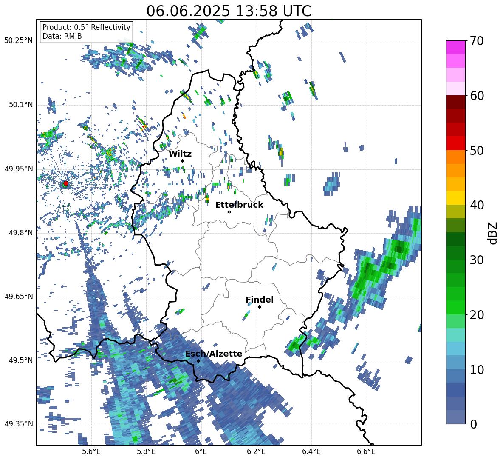
Task: Click the Findel city label
Action: (x=260, y=300)
